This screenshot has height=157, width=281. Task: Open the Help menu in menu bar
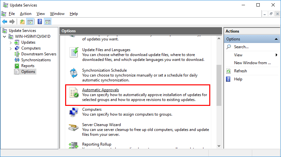[74, 14]
